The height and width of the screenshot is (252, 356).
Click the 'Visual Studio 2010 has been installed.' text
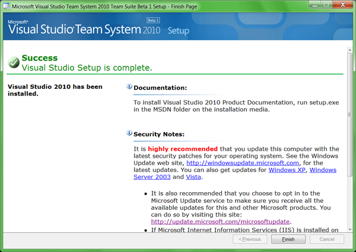coord(55,90)
